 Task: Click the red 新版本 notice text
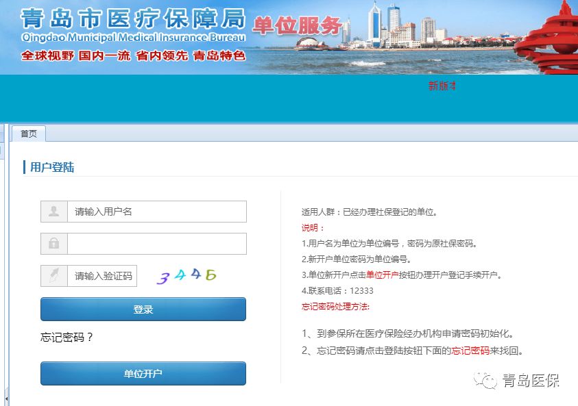tap(442, 86)
